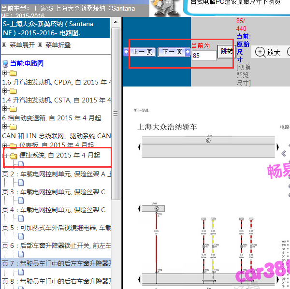
Task: Focus the page number field showing 85
Action: pos(204,56)
